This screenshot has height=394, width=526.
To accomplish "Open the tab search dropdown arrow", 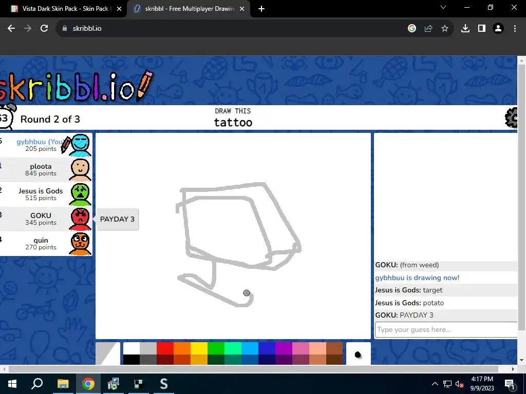I will pyautogui.click(x=443, y=7).
